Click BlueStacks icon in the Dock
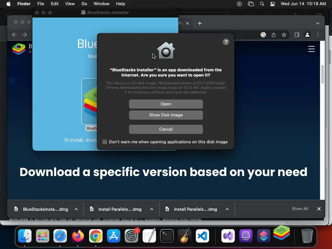 pyautogui.click(x=281, y=233)
